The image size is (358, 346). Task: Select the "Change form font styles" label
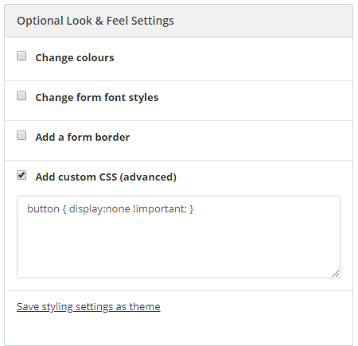(x=97, y=98)
